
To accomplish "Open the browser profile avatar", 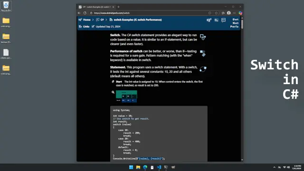I will 229,13.
